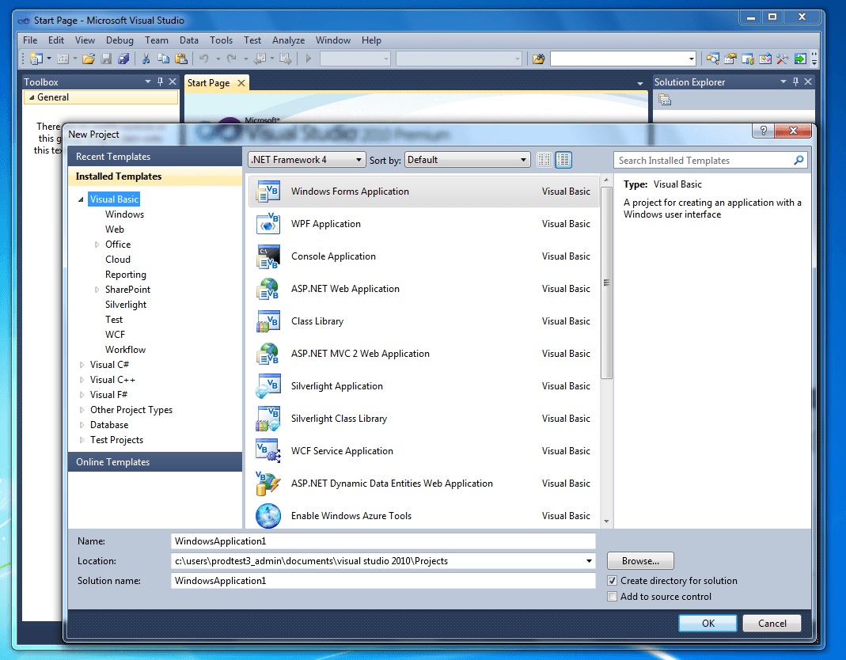Expand the Visual C# tree node
This screenshot has height=660, width=846.
click(82, 365)
